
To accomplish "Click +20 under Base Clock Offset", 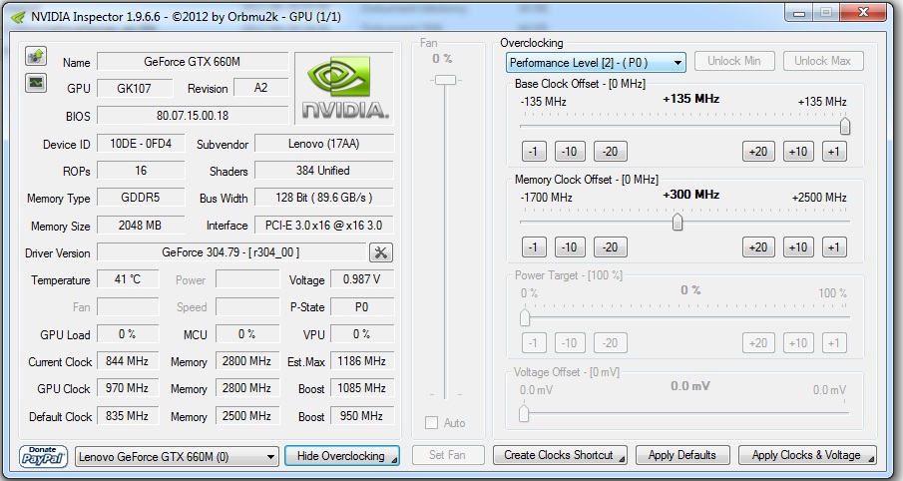I will coord(758,152).
